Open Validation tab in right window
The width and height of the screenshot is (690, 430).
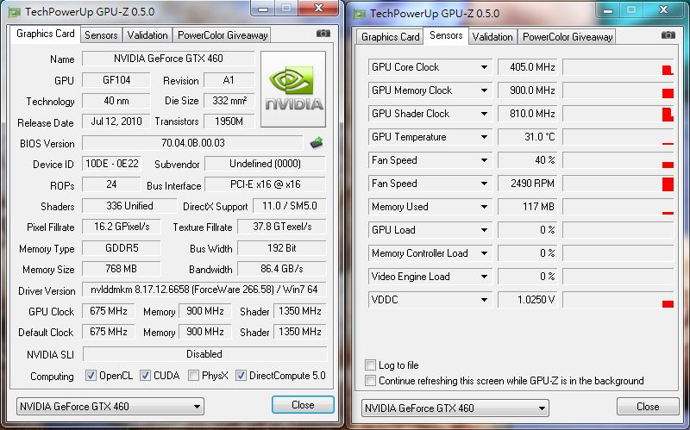[x=492, y=37]
